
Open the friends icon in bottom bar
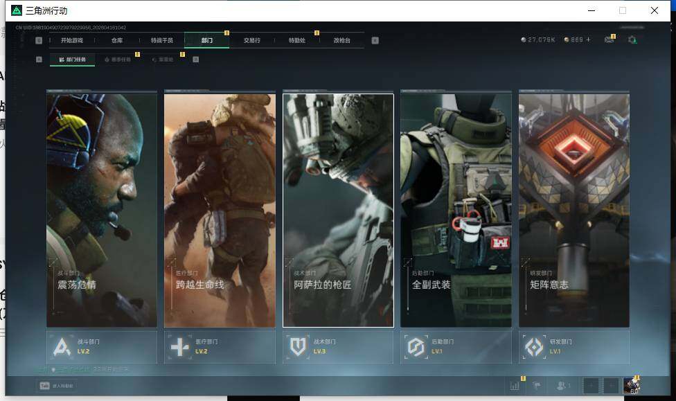coord(562,386)
